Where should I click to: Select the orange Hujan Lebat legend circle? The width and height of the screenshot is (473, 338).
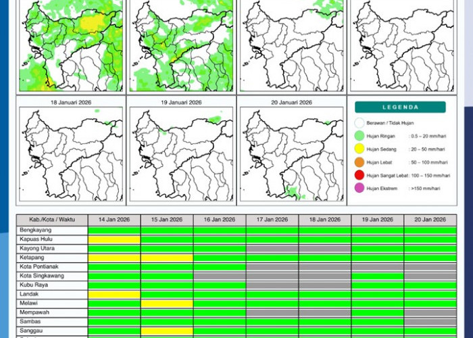359,162
